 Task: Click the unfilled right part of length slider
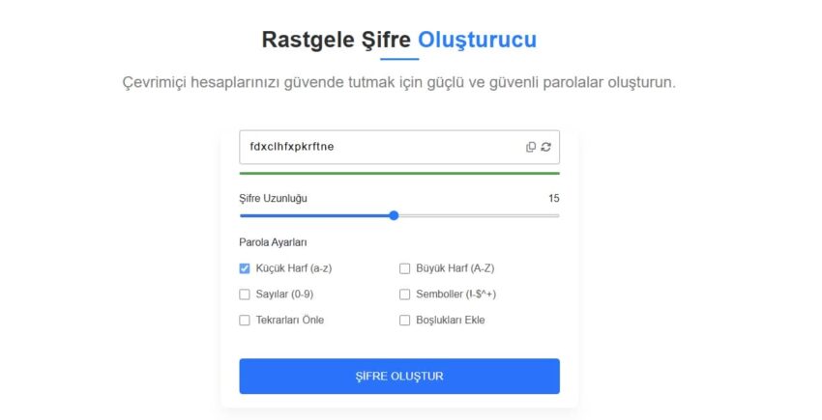pyautogui.click(x=479, y=215)
